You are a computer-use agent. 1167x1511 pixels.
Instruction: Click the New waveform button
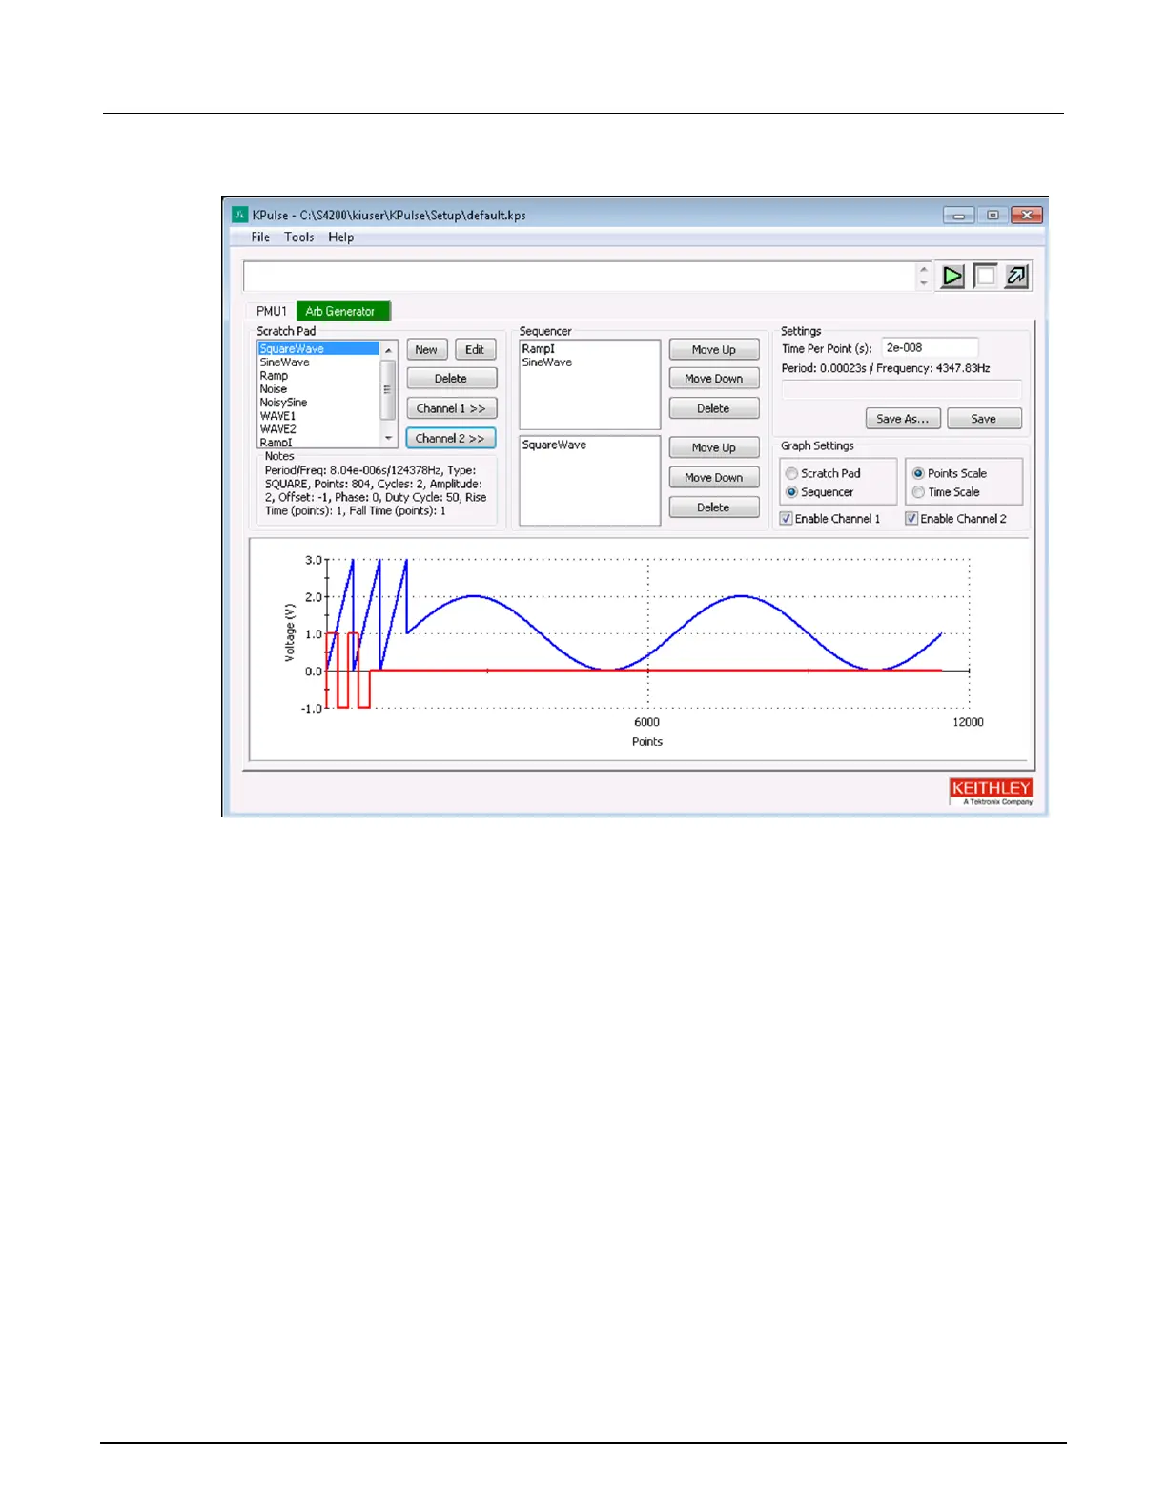426,350
